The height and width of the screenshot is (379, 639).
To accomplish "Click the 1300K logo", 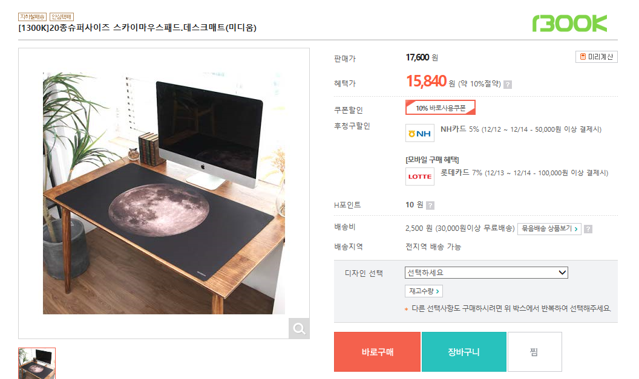I will [x=569, y=24].
